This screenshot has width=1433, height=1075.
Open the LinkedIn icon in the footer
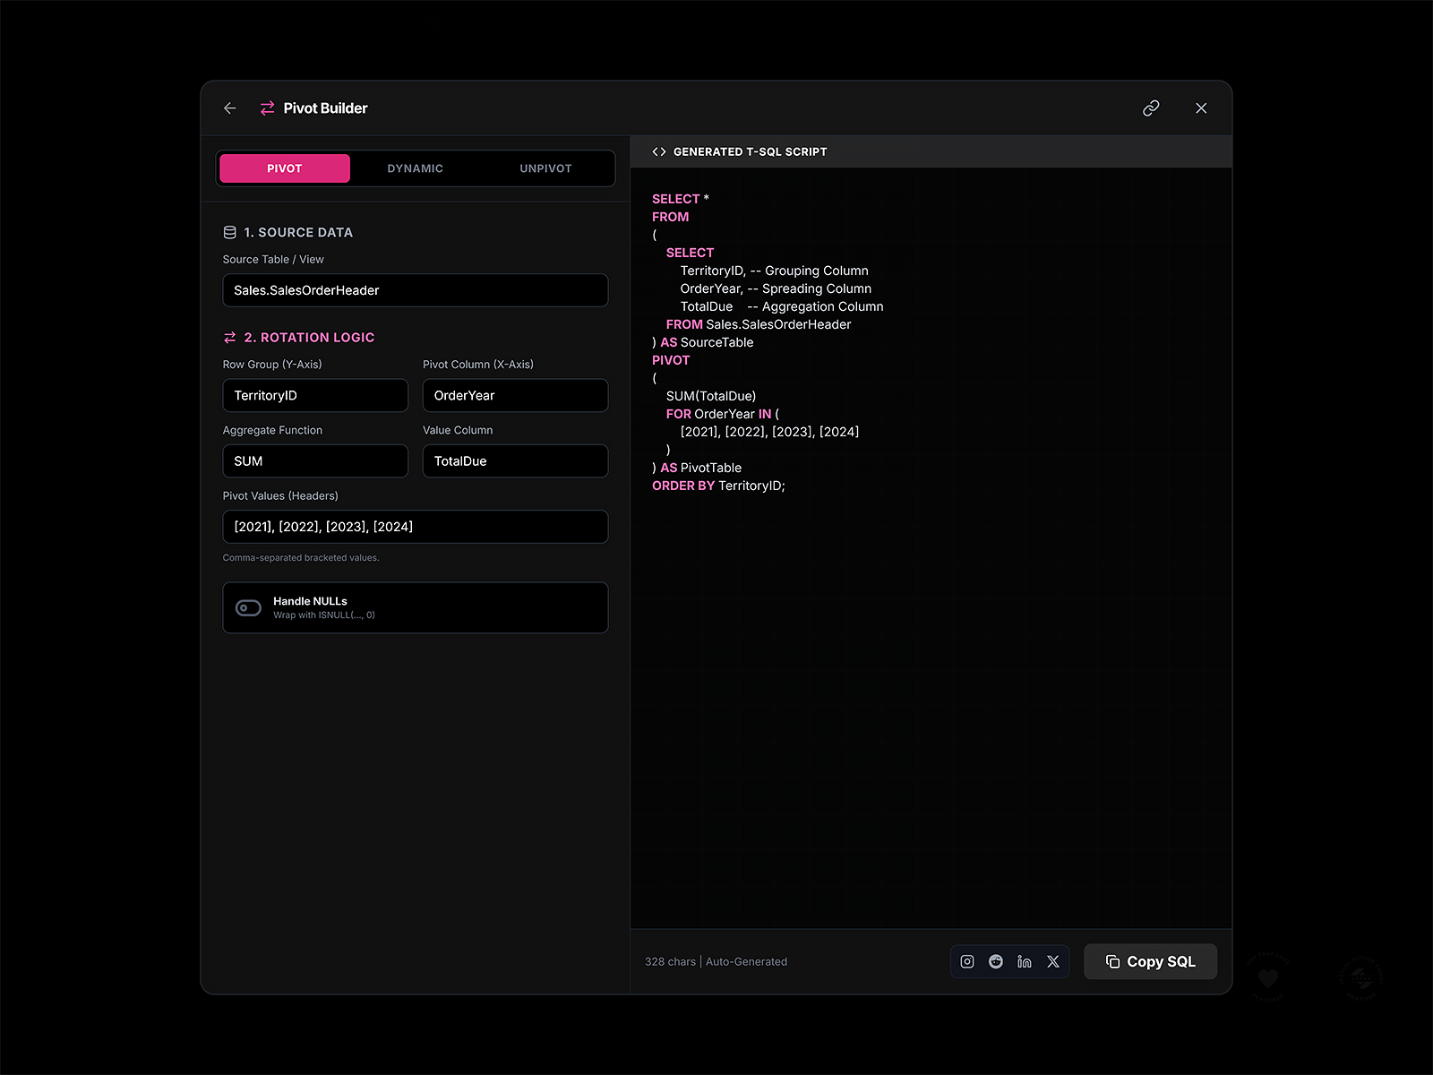coord(1025,961)
